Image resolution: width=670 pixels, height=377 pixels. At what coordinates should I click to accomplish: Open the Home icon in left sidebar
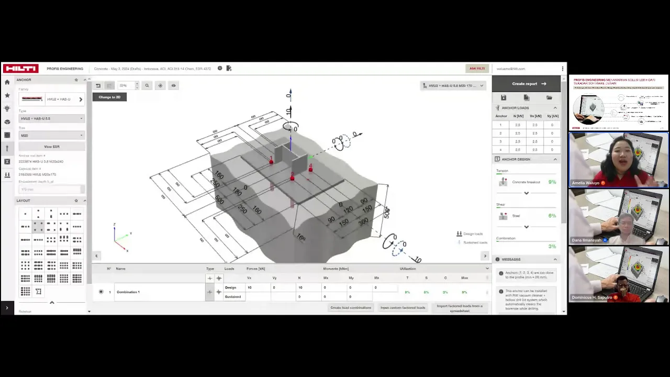(7, 82)
